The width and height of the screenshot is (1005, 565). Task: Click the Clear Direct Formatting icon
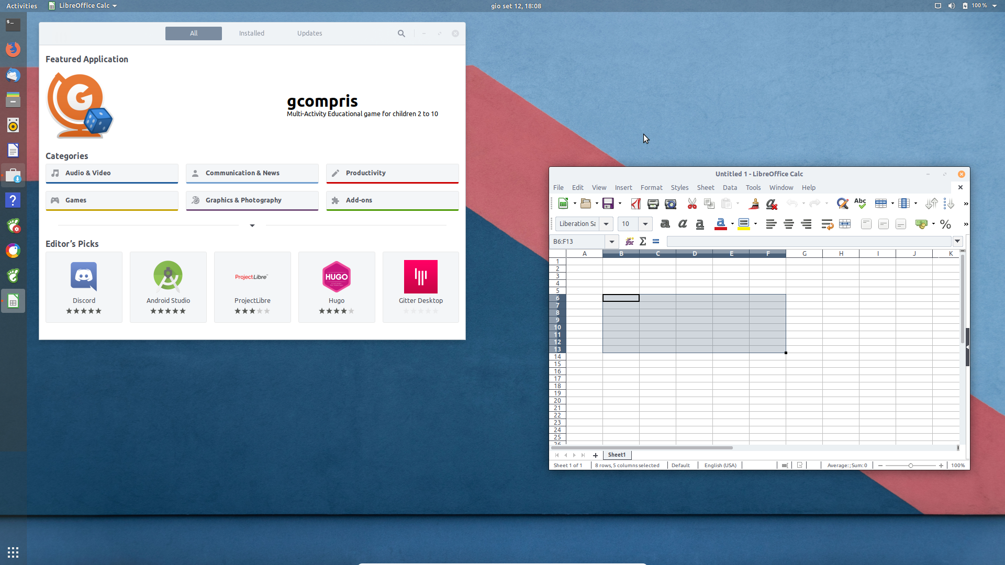pos(772,204)
